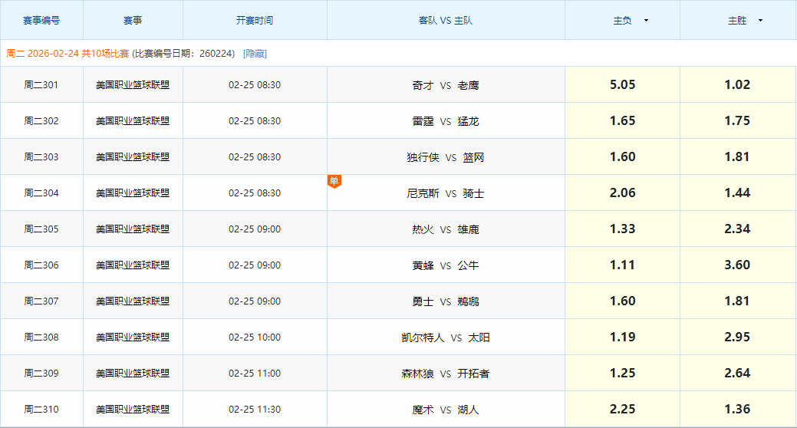Select 主负 odds 1.60 for 勇士 VS 鹈鹕
The width and height of the screenshot is (797, 428).
[623, 301]
